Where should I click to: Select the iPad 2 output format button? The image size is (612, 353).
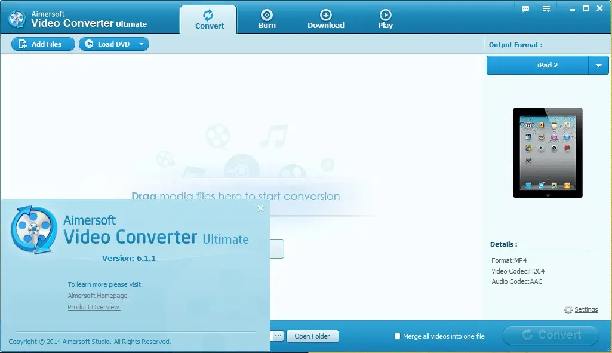click(x=537, y=65)
